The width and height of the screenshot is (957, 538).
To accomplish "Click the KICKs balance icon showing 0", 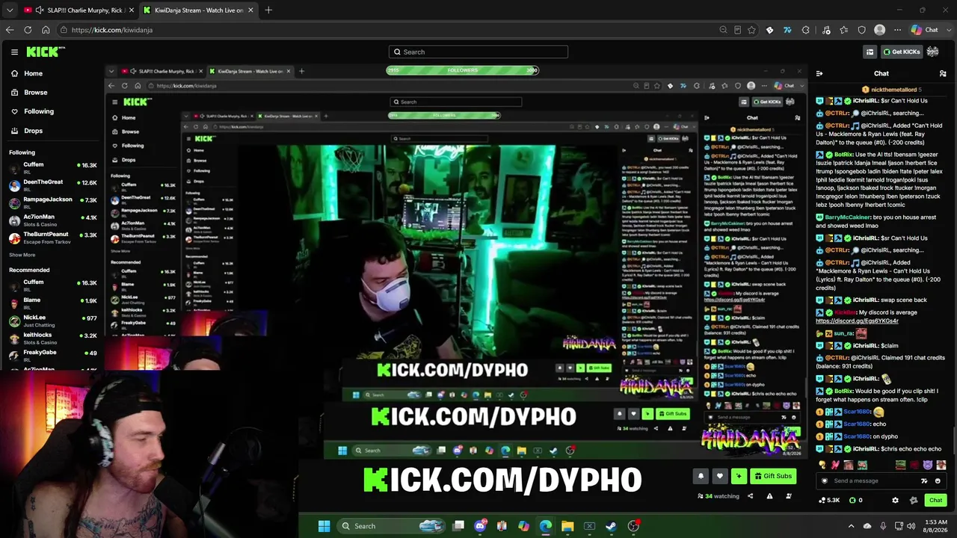I will [855, 501].
